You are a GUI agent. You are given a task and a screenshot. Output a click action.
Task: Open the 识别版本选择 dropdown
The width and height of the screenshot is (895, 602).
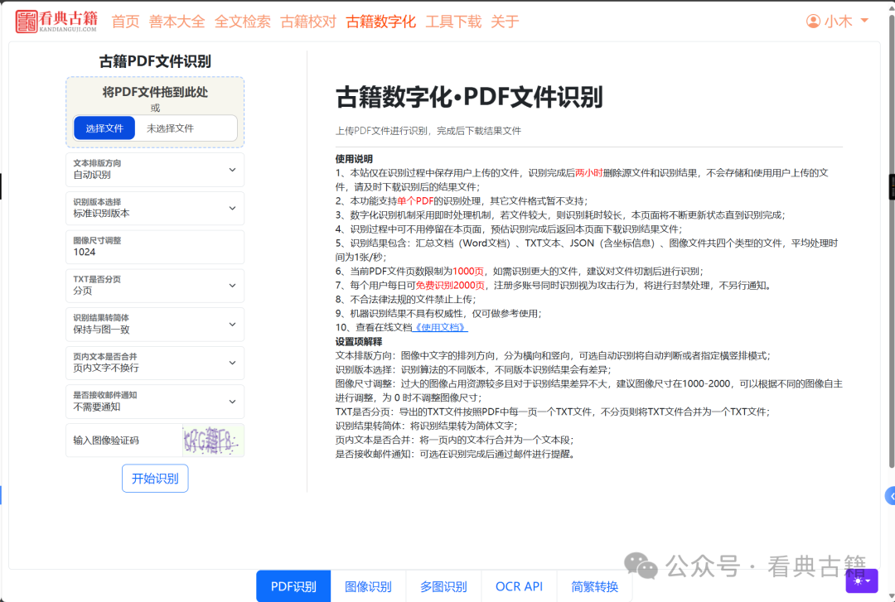coord(154,208)
